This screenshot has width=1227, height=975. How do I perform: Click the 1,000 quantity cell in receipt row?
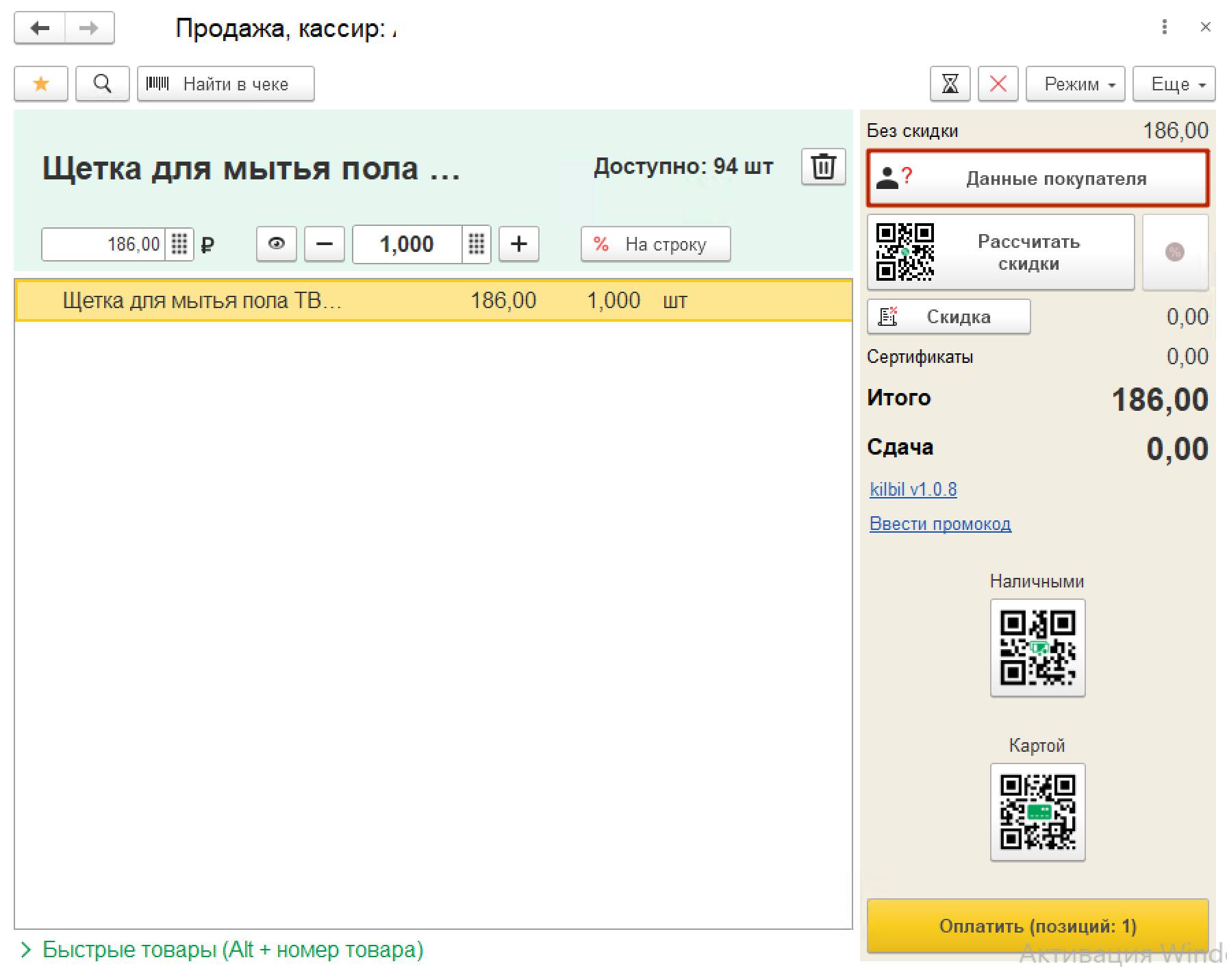[613, 301]
